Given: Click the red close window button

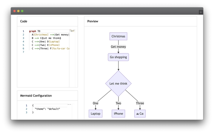Looking at the screenshot, I should click(14, 11).
